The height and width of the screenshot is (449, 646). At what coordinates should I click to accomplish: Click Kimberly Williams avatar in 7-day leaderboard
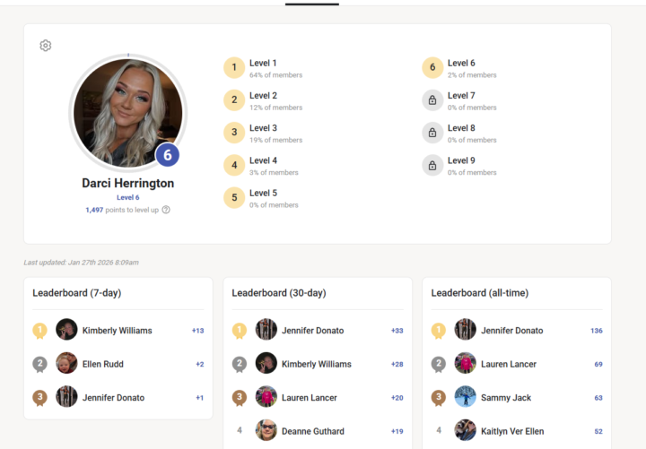point(66,329)
